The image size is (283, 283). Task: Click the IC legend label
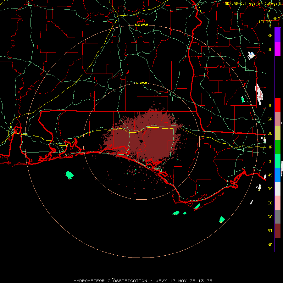coord(270,203)
